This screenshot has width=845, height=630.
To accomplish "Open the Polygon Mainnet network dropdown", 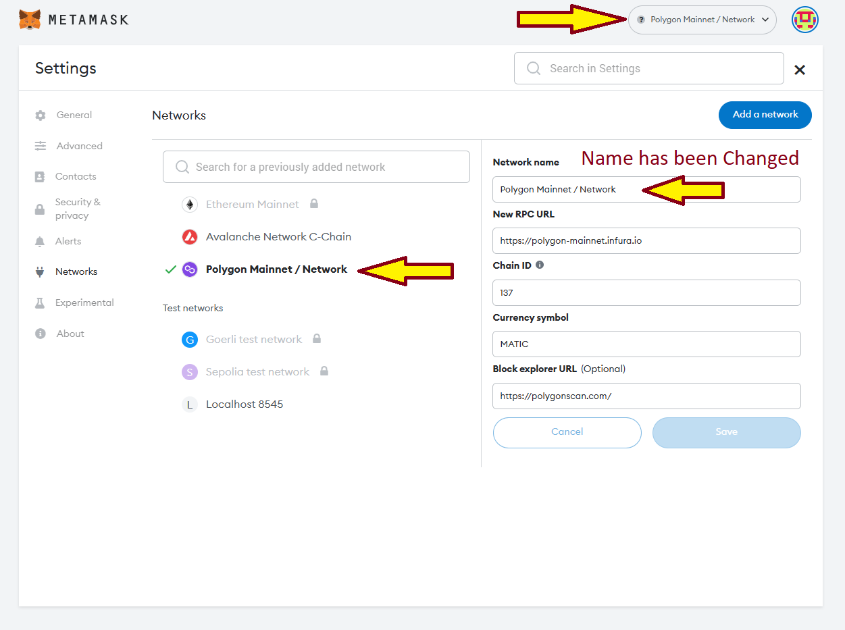I will [x=702, y=20].
